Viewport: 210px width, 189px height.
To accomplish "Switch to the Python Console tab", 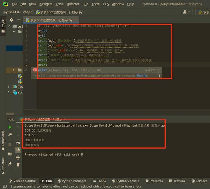I will 126,181.
